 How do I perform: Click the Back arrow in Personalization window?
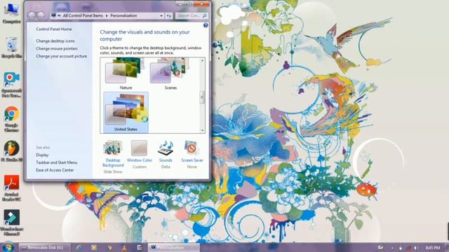click(32, 15)
